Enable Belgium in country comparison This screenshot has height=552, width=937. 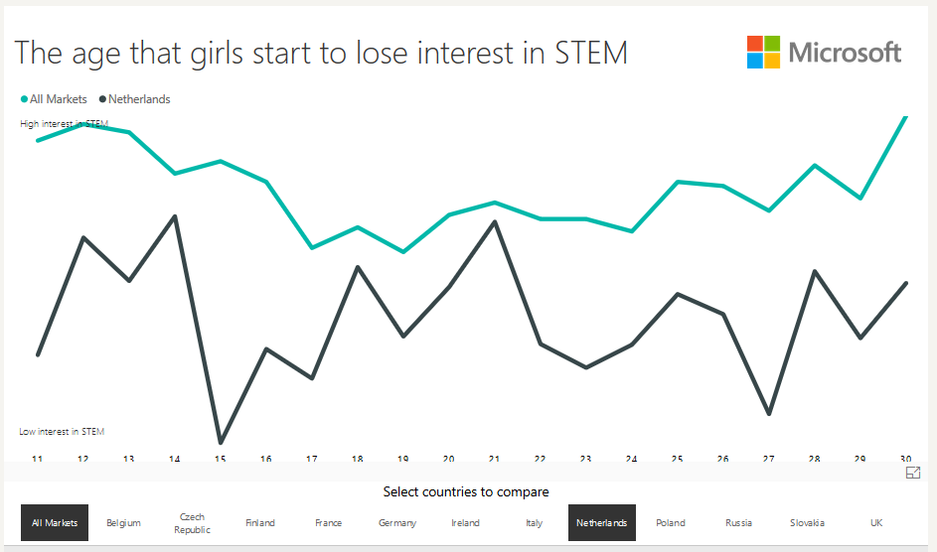coord(123,522)
